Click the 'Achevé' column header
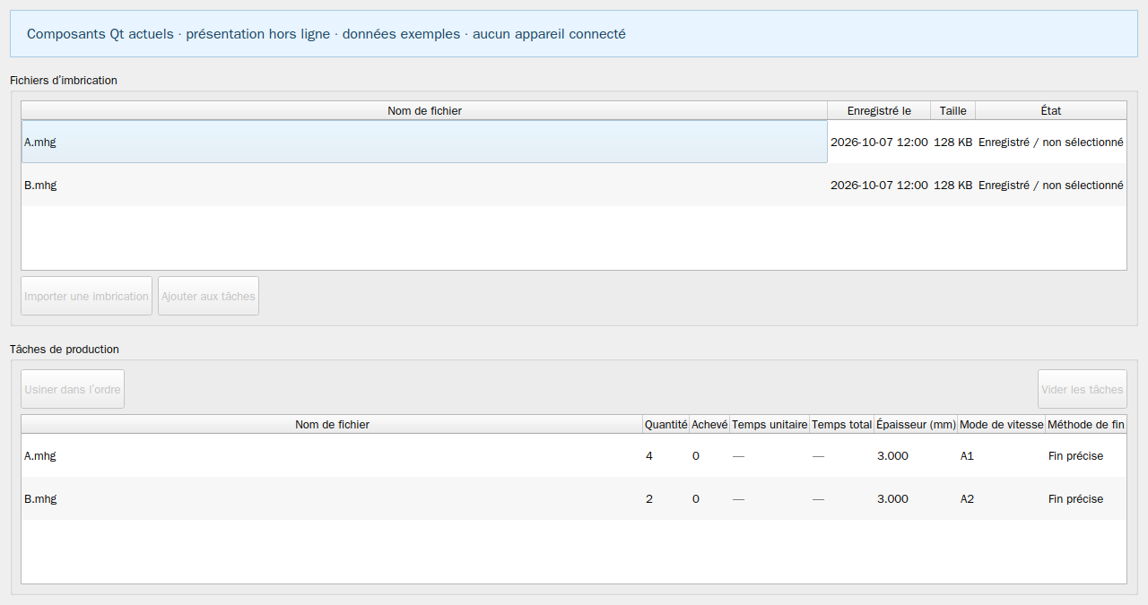This screenshot has height=605, width=1148. click(709, 424)
